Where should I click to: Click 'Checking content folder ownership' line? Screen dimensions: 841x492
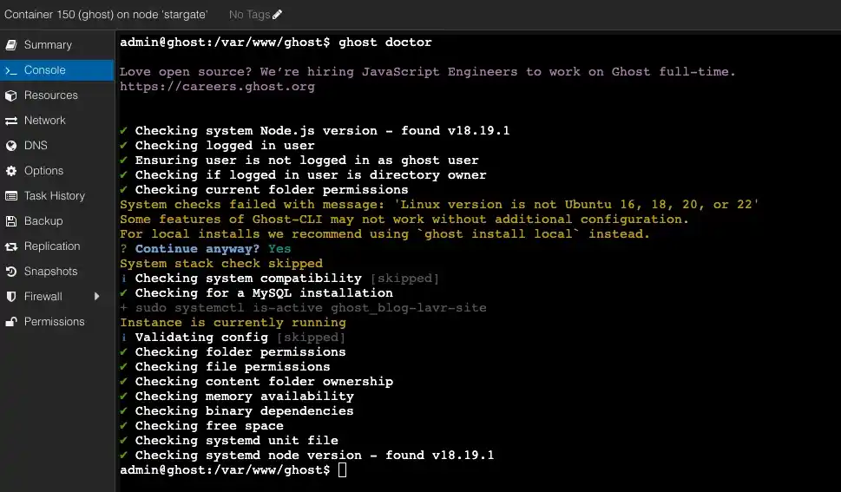tap(256, 382)
